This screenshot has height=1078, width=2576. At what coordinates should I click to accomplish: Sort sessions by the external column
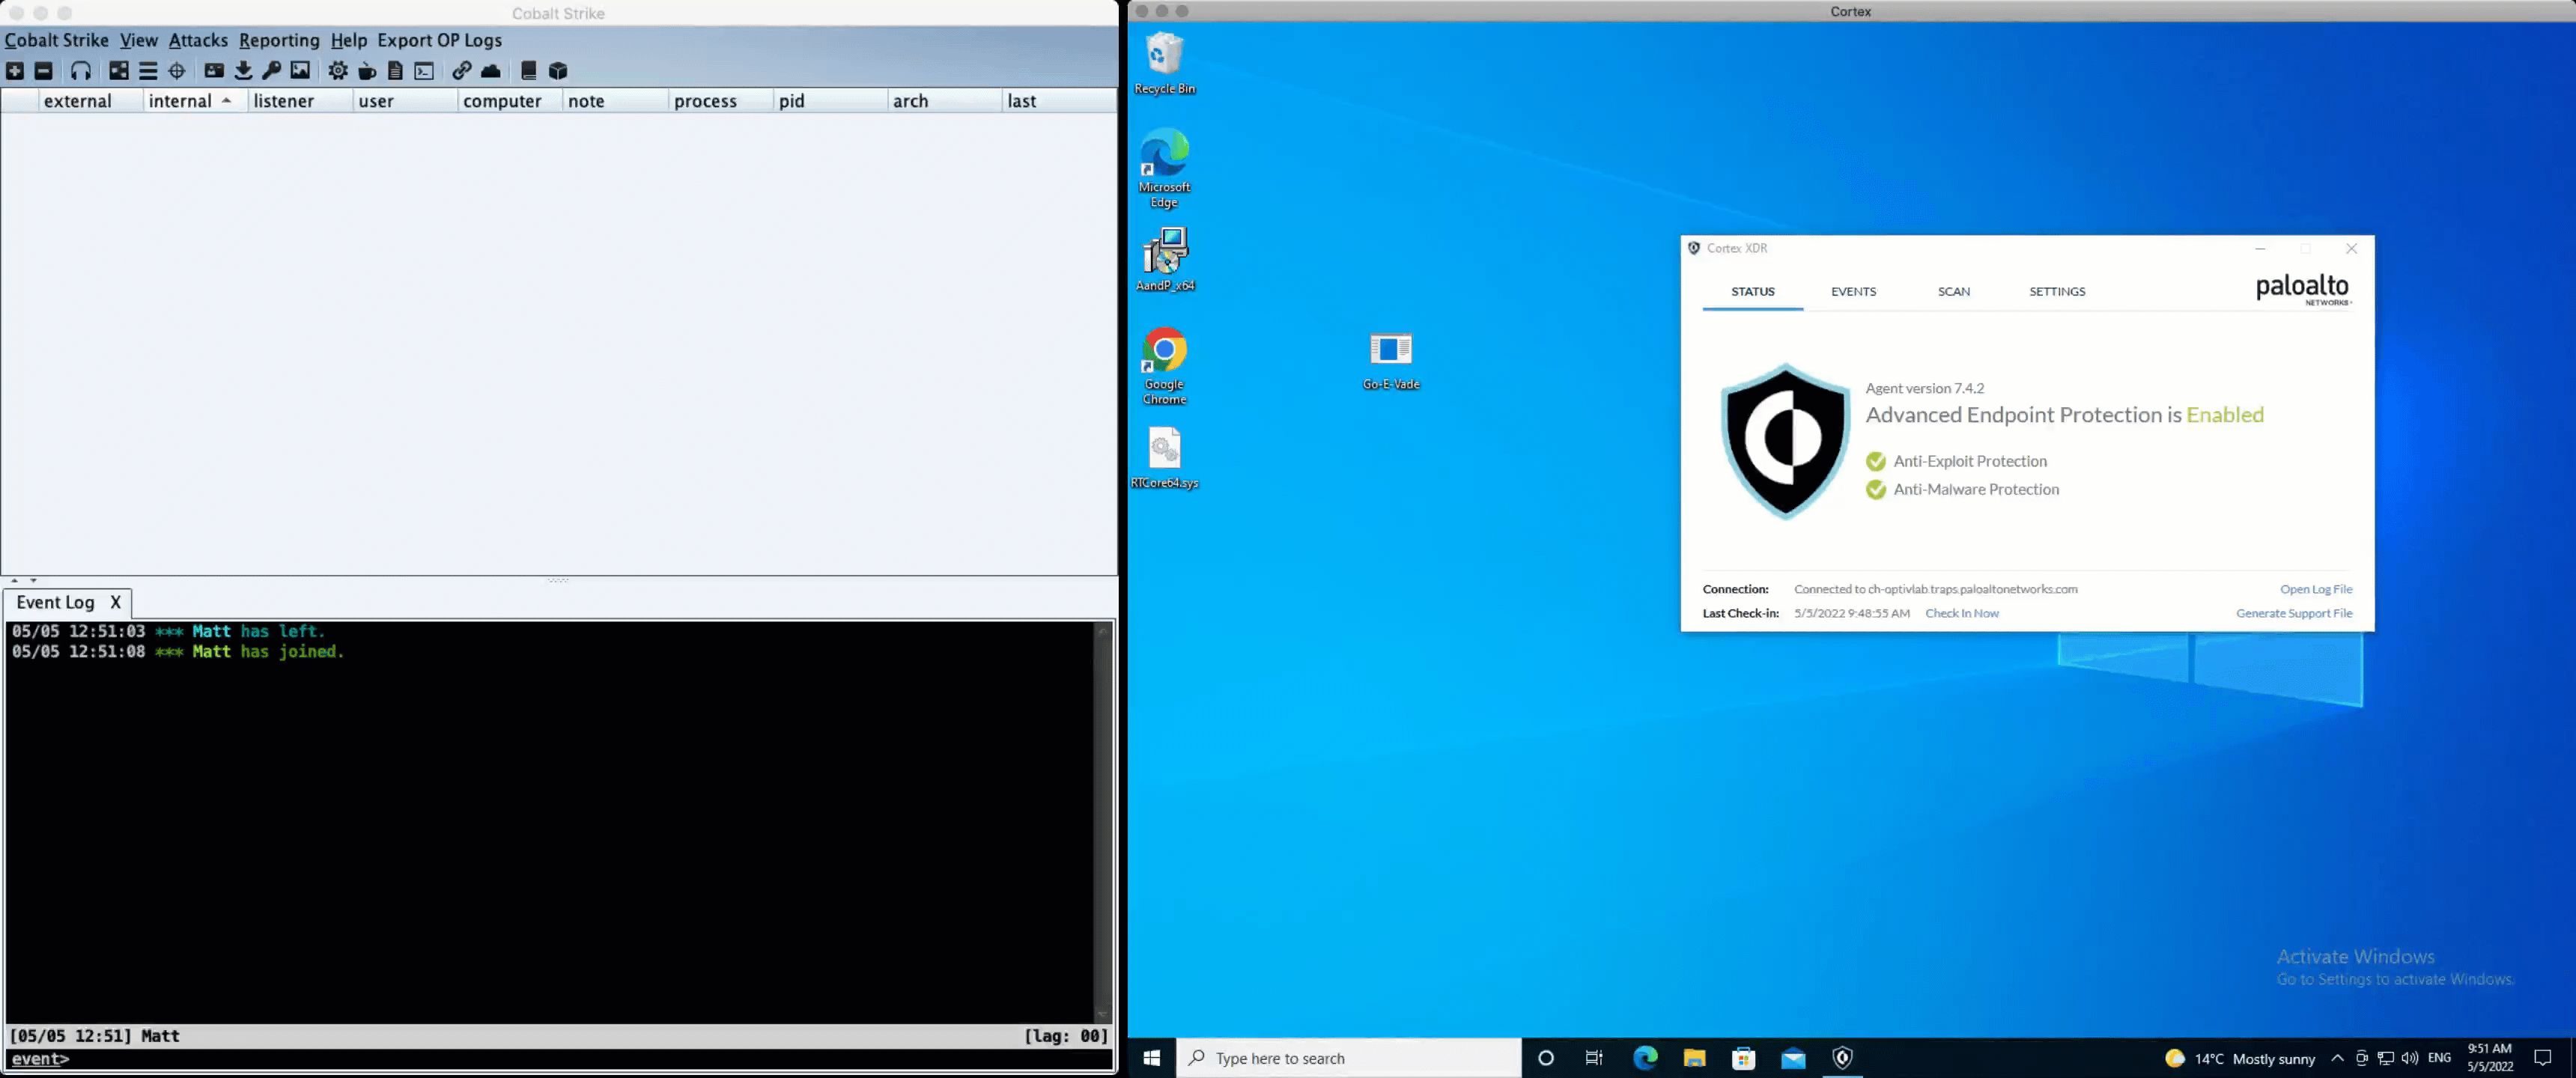(x=91, y=101)
